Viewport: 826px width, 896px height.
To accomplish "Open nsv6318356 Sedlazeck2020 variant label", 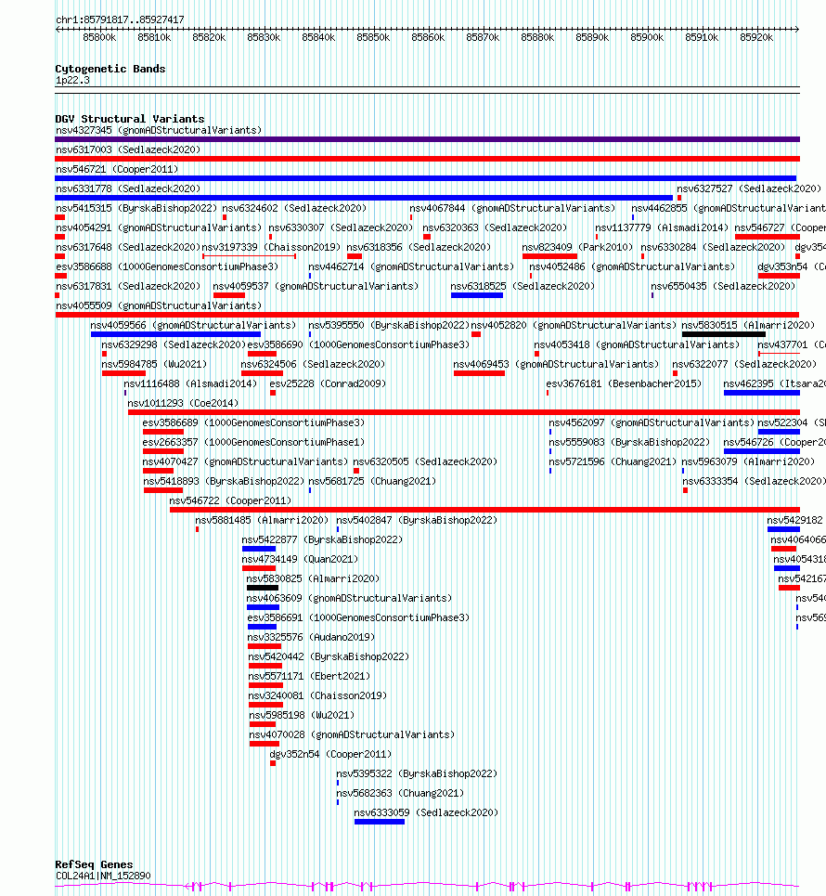I will (x=419, y=247).
